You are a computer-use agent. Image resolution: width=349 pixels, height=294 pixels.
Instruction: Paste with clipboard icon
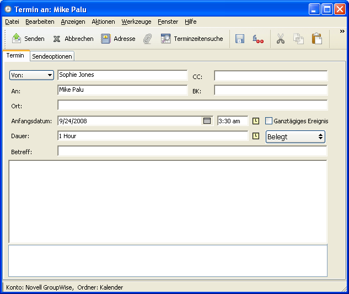click(317, 39)
